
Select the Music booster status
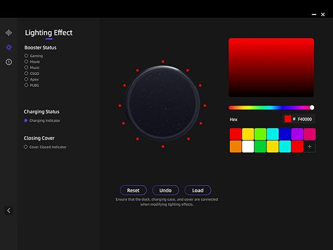(32, 68)
